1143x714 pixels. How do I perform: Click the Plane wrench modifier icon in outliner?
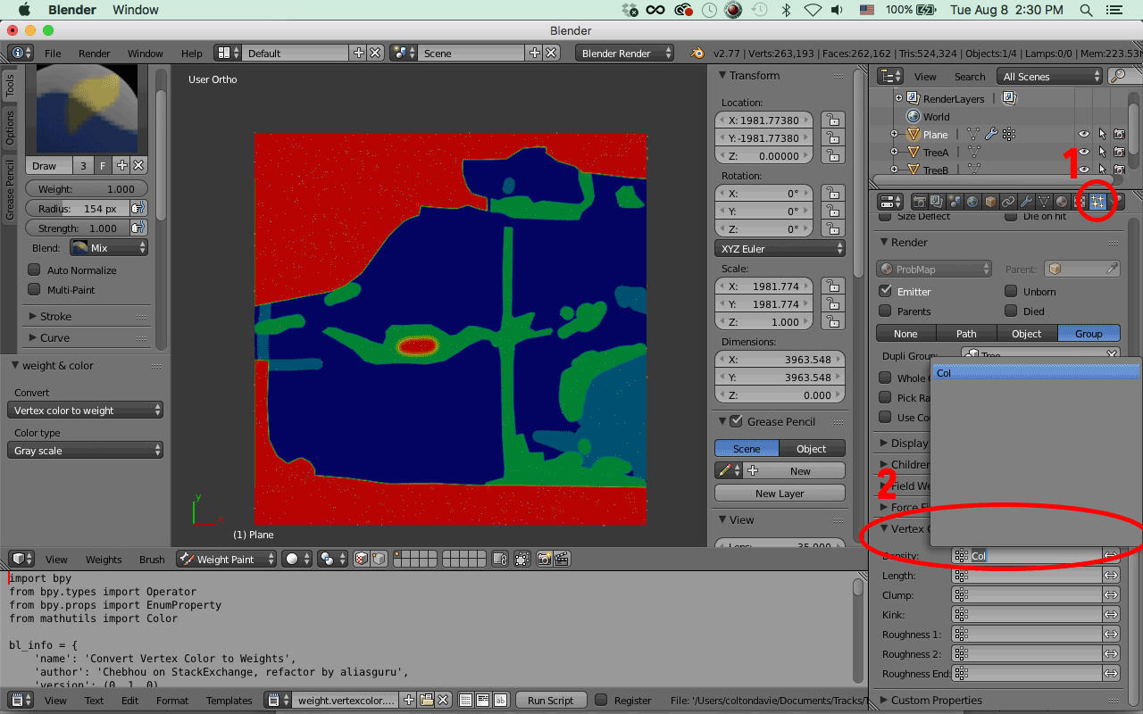point(991,134)
